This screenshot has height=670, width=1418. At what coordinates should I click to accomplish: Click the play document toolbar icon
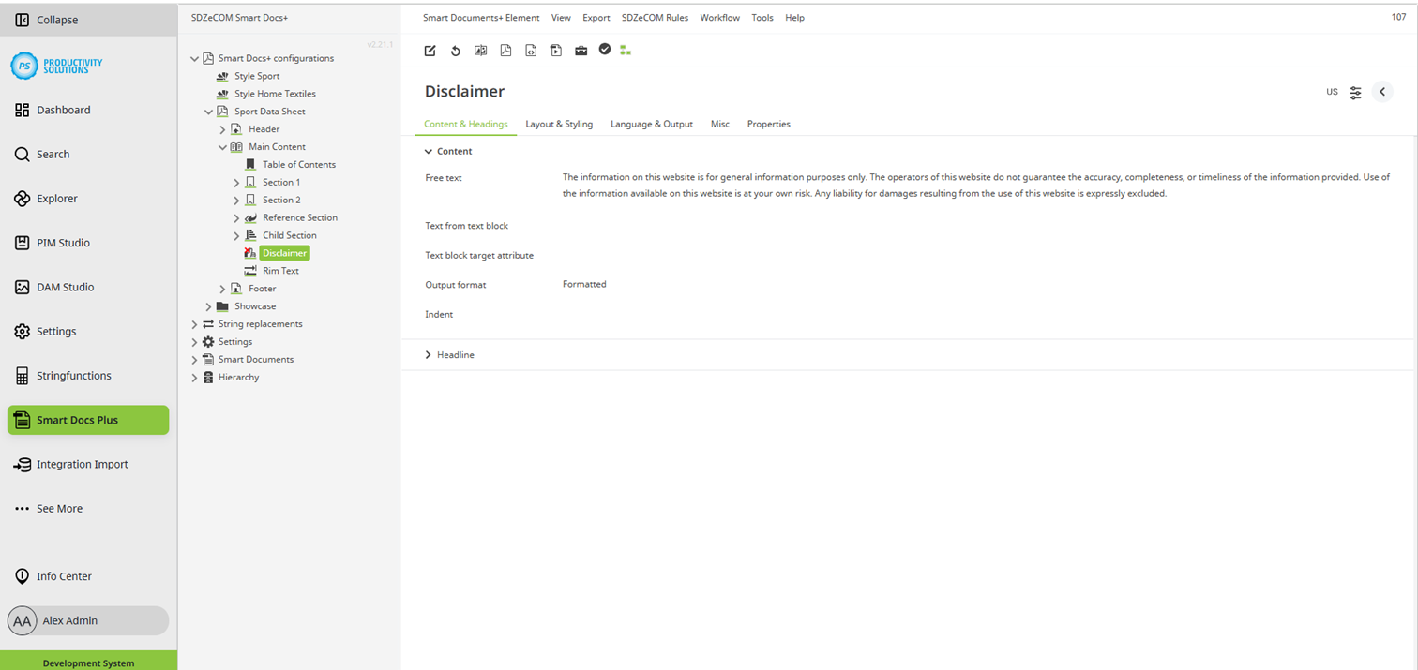[x=556, y=51]
